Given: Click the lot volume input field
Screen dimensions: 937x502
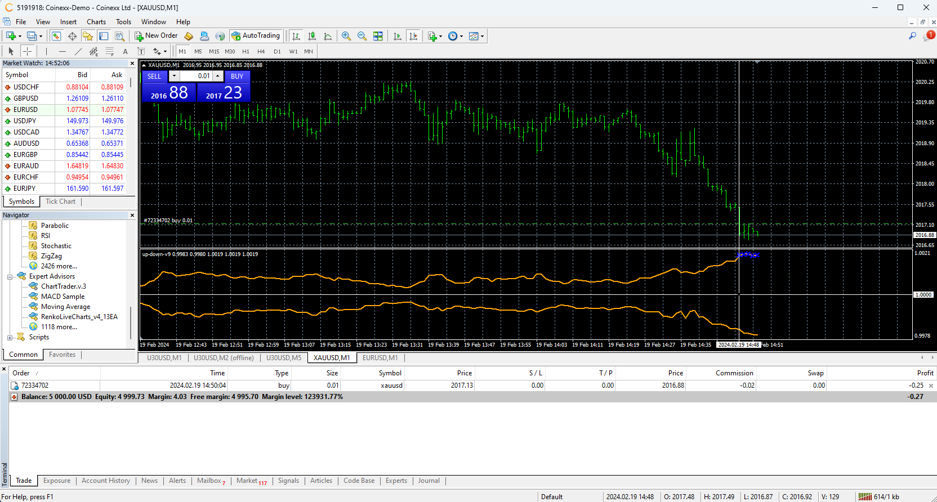Looking at the screenshot, I should (x=196, y=76).
